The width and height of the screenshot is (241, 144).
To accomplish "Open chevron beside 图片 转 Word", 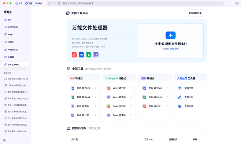I will pyautogui.click(x=167, y=88).
